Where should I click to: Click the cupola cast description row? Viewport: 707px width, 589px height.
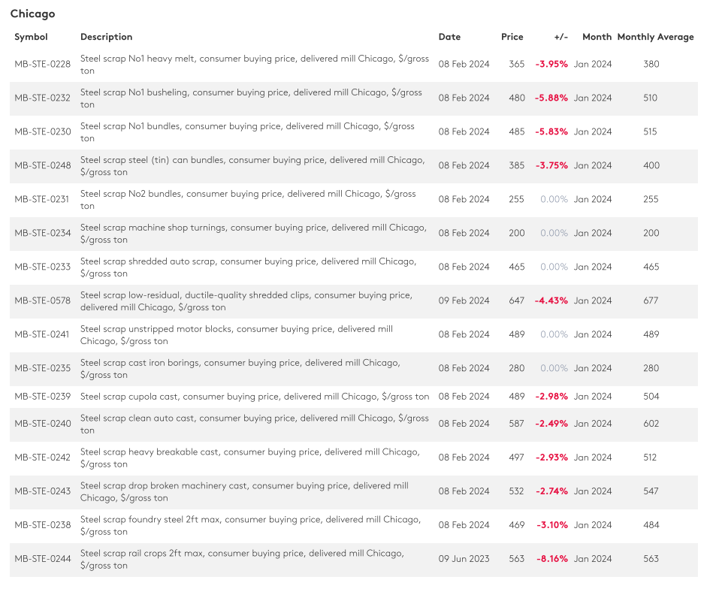pyautogui.click(x=255, y=396)
